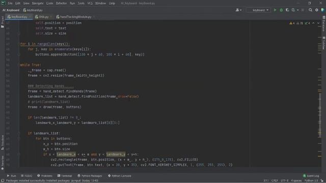Open the Help menu
Viewport: 326px width, 183px height.
click(x=112, y=3)
